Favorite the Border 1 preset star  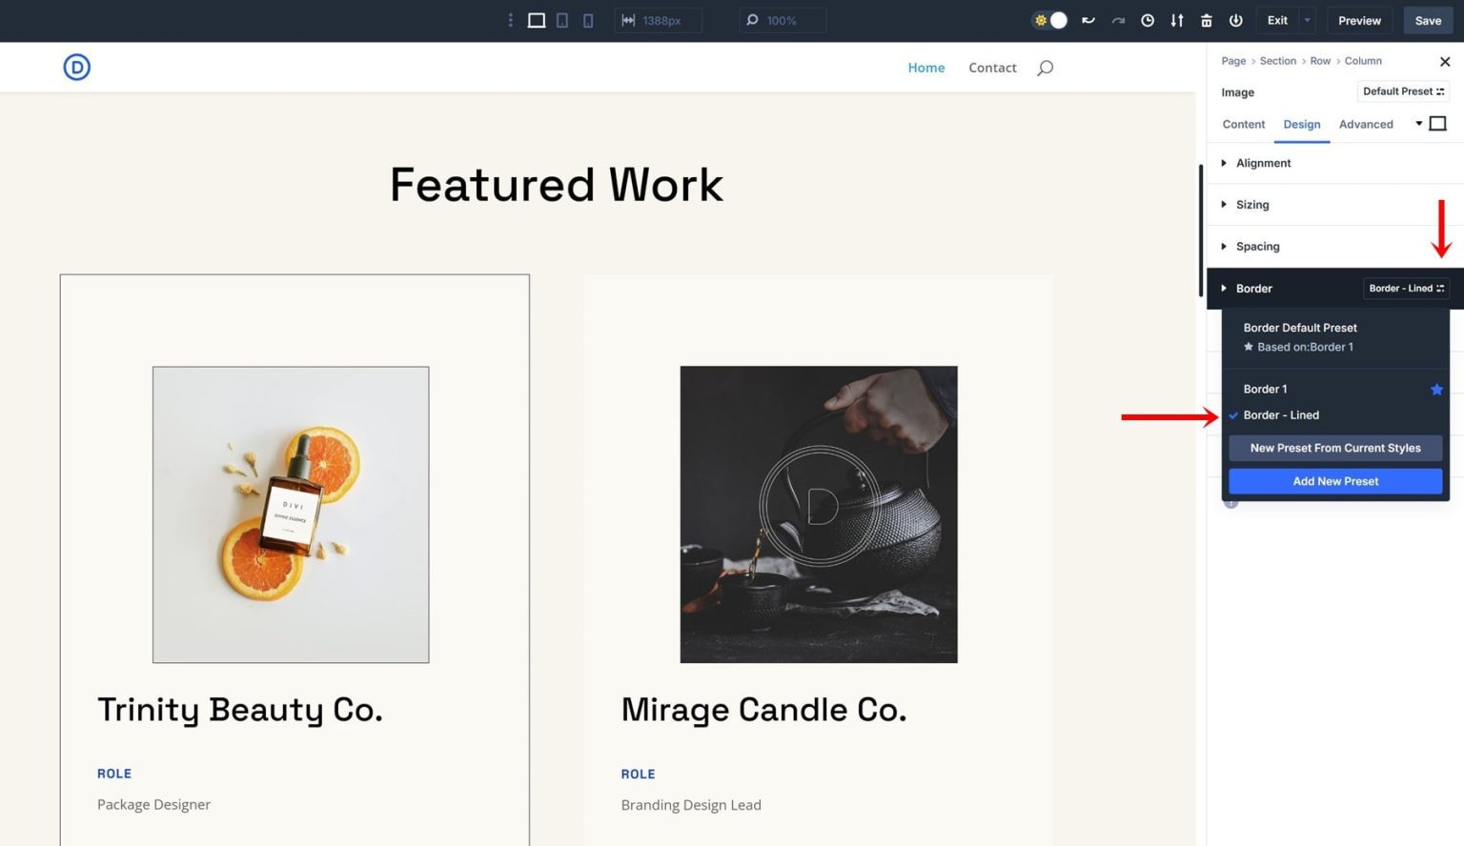pyautogui.click(x=1436, y=389)
